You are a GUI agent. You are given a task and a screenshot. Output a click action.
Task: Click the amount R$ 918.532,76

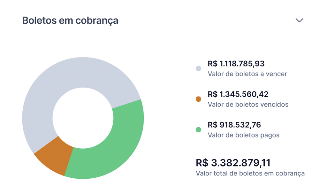pyautogui.click(x=234, y=125)
